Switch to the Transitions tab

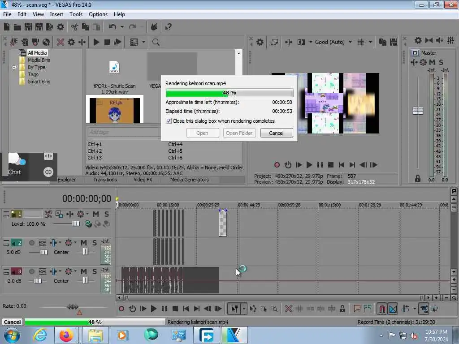point(105,180)
